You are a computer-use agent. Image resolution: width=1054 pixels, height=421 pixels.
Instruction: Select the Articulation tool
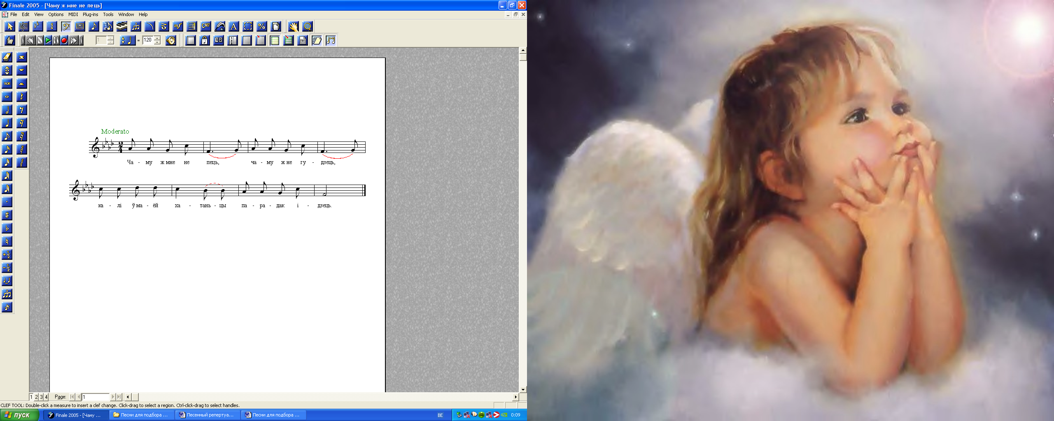click(164, 27)
